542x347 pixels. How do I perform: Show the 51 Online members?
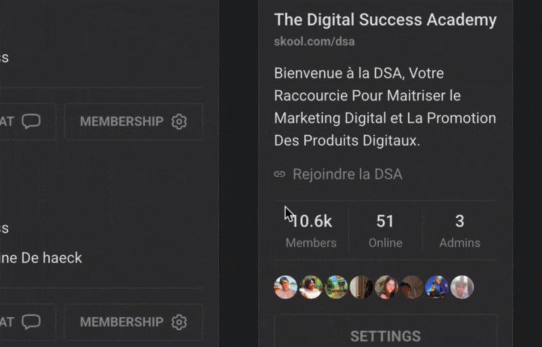pos(385,230)
